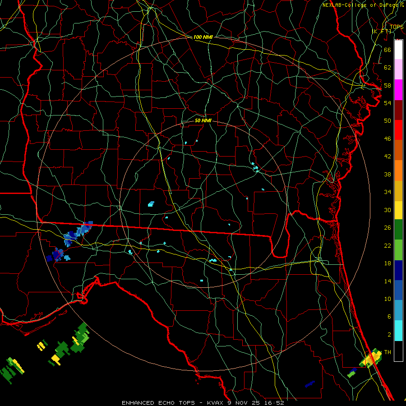The image size is (406, 406).
Task: Click the legend value "6"
Action: (389, 317)
